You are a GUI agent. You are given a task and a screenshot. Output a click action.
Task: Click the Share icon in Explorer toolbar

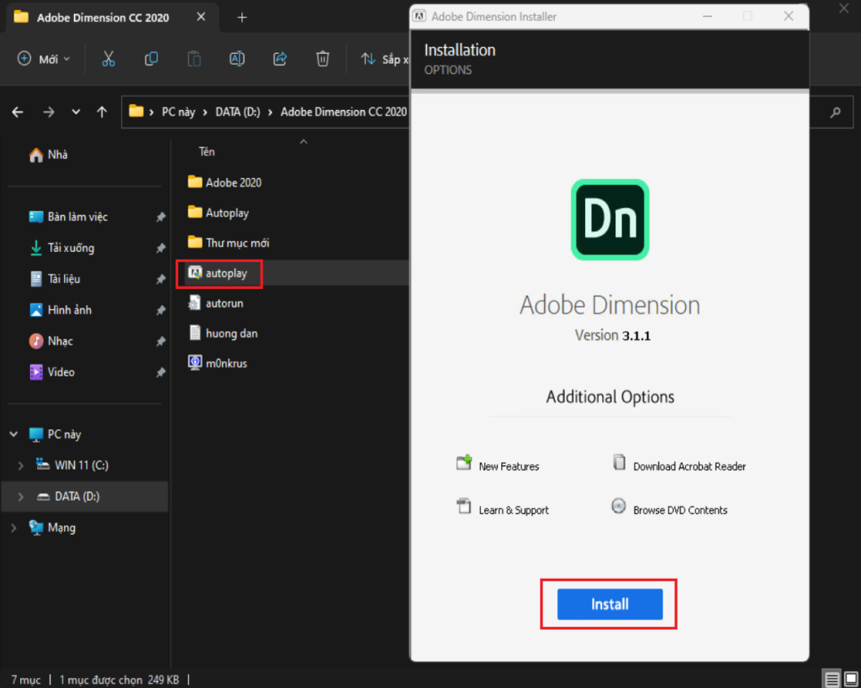pyautogui.click(x=279, y=59)
